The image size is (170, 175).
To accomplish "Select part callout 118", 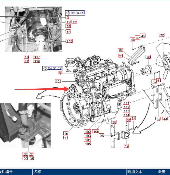I will click(37, 61).
